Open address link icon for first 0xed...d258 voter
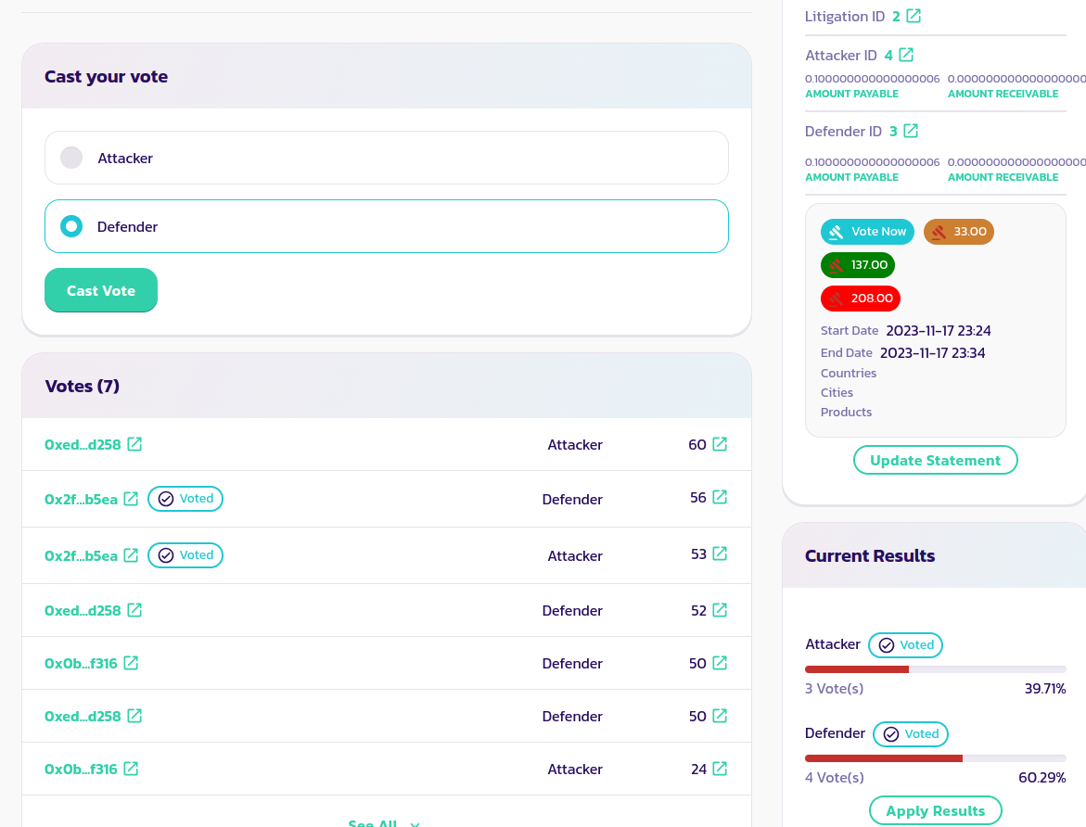This screenshot has height=827, width=1086. 134,444
